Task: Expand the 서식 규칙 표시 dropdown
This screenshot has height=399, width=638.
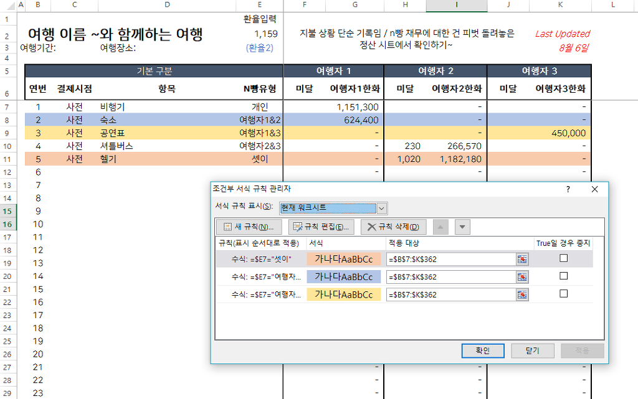Action: point(382,208)
